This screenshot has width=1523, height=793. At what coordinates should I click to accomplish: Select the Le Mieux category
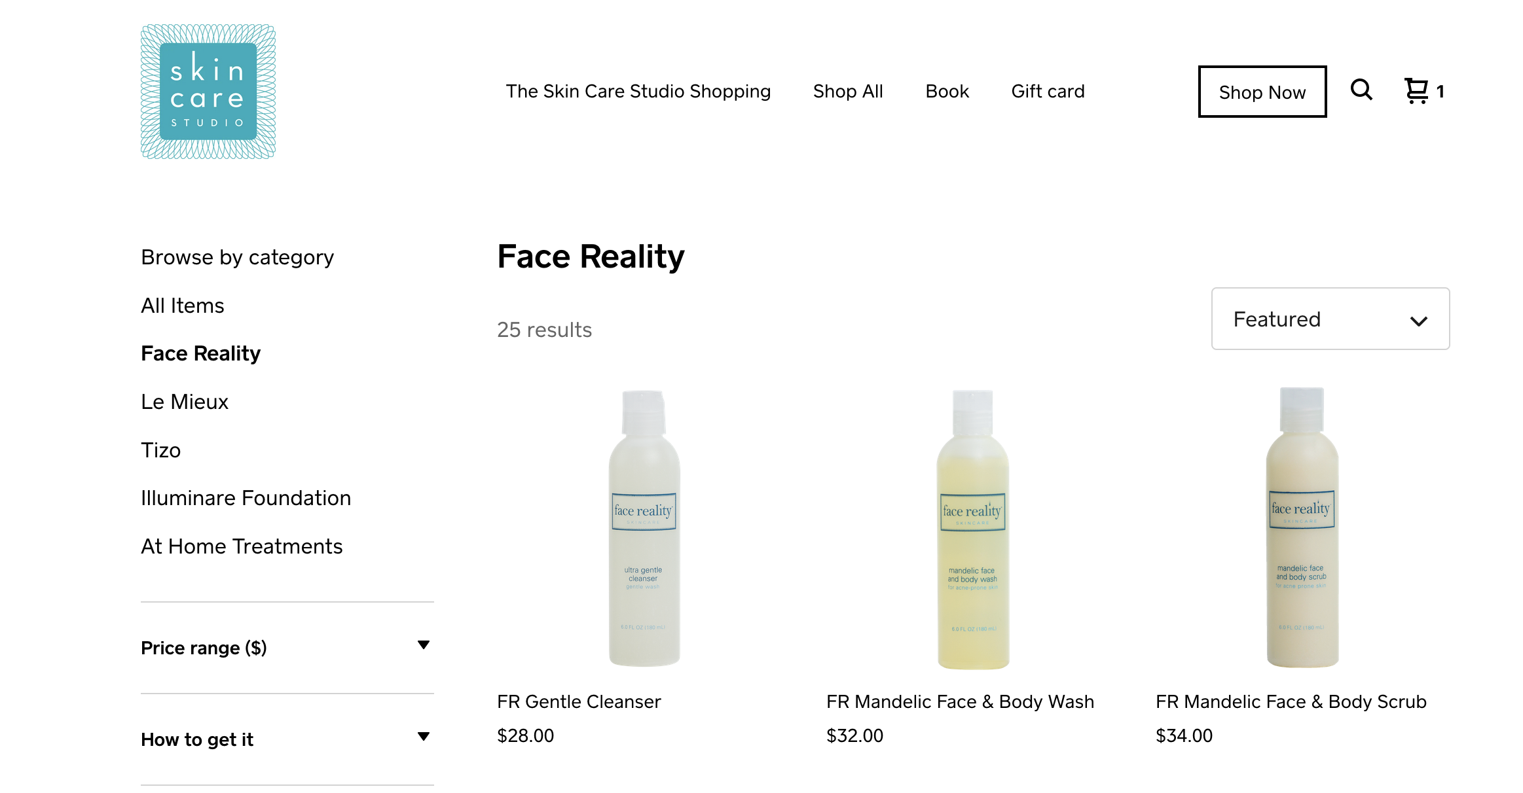(x=185, y=402)
